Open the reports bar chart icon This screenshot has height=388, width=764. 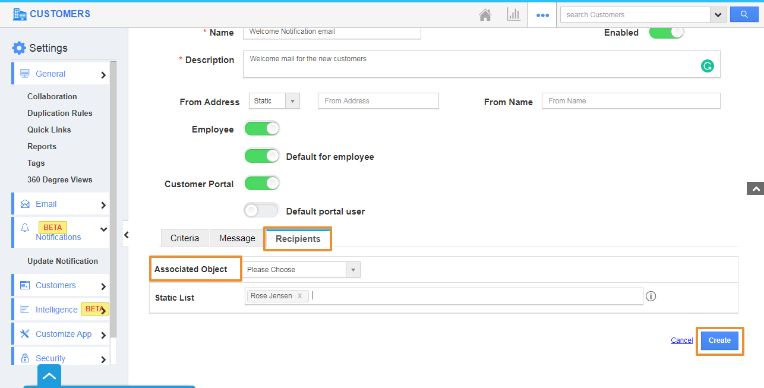(x=513, y=15)
